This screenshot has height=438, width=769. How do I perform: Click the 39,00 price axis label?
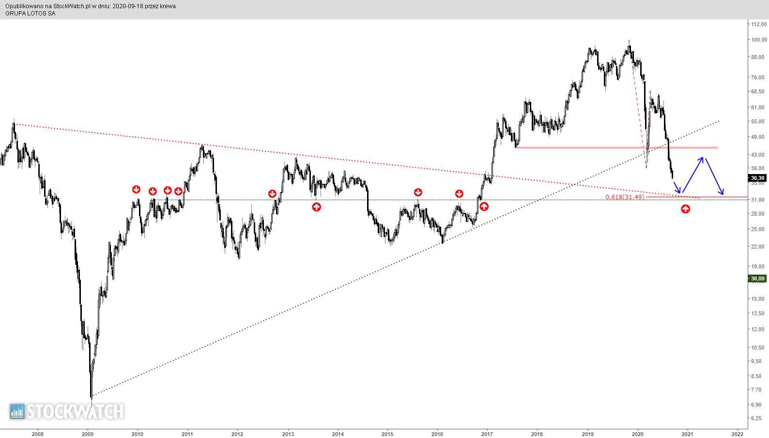click(x=757, y=168)
